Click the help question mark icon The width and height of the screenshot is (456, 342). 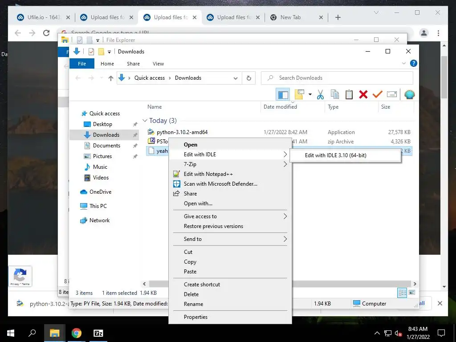(413, 63)
